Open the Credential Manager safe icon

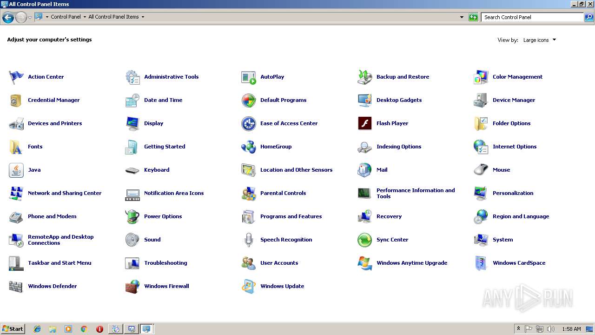tap(16, 100)
